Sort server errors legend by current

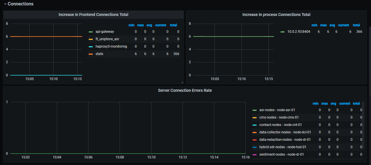[x=345, y=103]
